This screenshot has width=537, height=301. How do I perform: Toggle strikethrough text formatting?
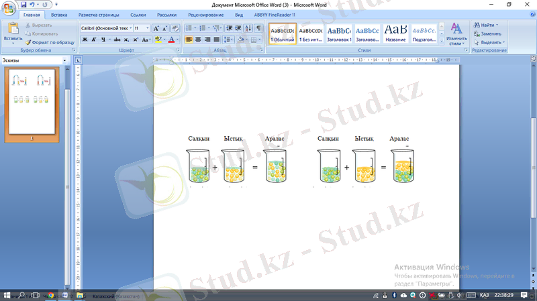coord(115,40)
